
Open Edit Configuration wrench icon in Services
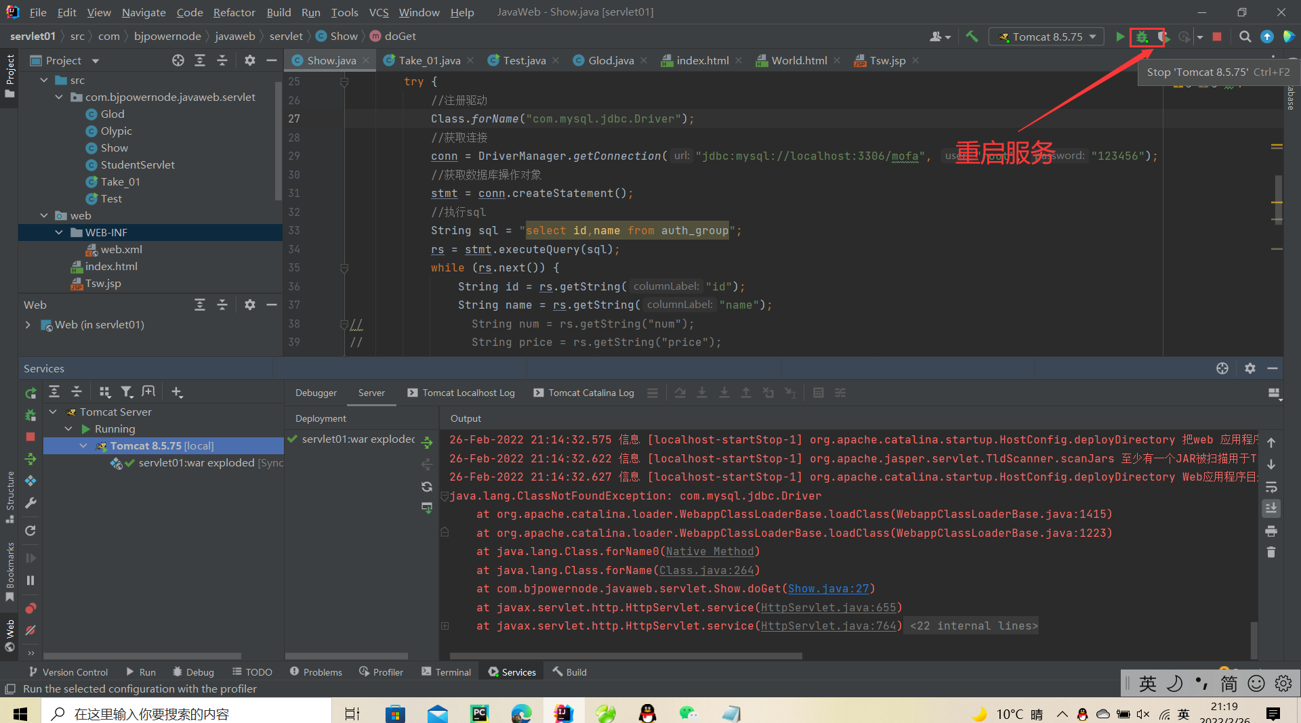(30, 503)
